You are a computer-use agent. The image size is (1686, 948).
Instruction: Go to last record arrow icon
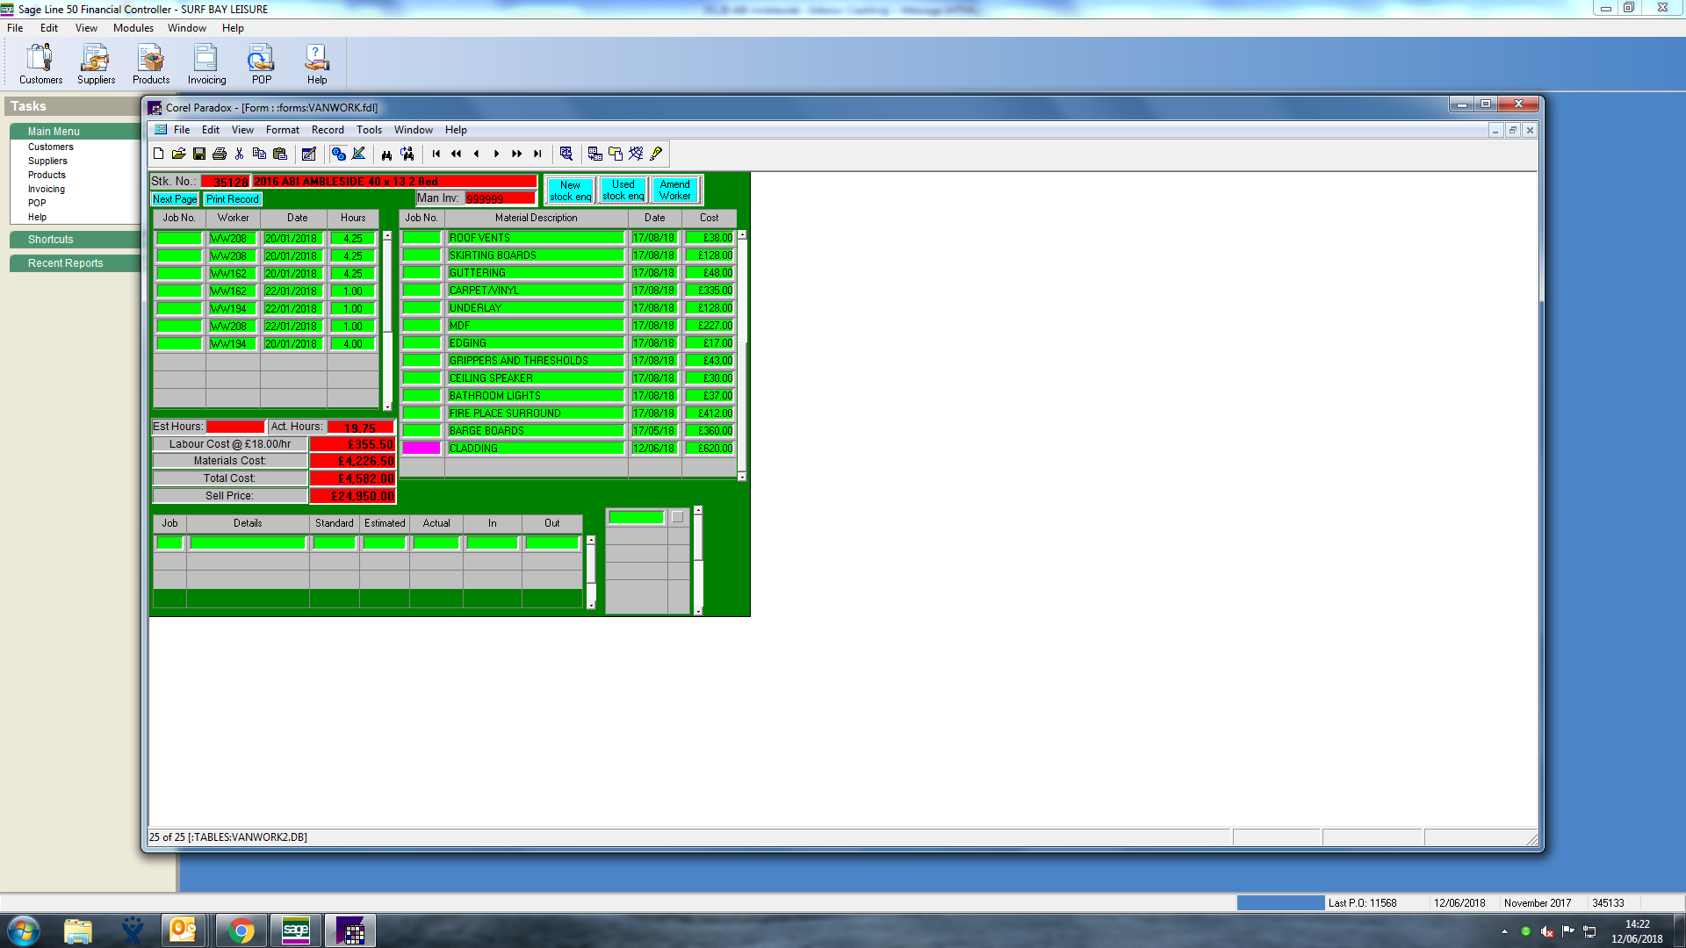pyautogui.click(x=537, y=154)
